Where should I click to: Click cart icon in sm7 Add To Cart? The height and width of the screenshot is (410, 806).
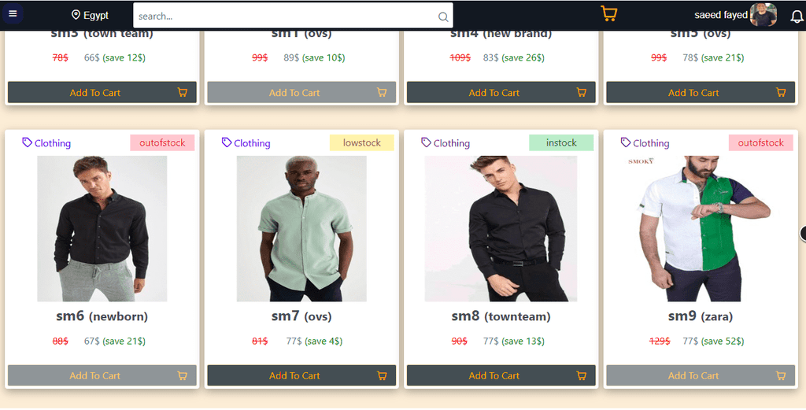[382, 375]
